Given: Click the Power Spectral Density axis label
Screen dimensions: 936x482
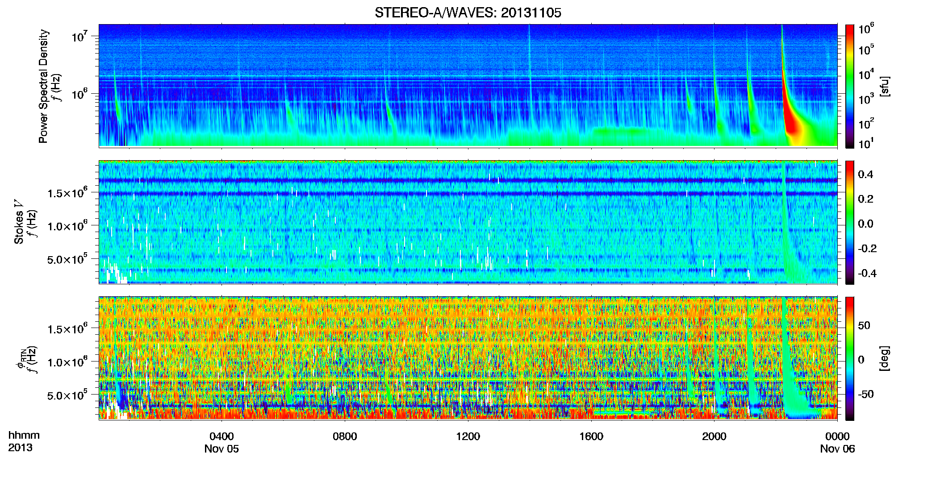Looking at the screenshot, I should coord(43,86).
